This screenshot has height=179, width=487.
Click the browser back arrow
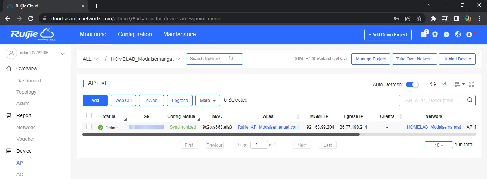pos(8,18)
